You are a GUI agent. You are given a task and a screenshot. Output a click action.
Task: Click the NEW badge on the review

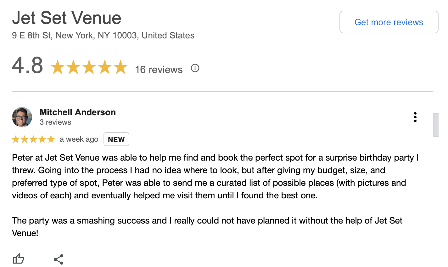point(116,139)
